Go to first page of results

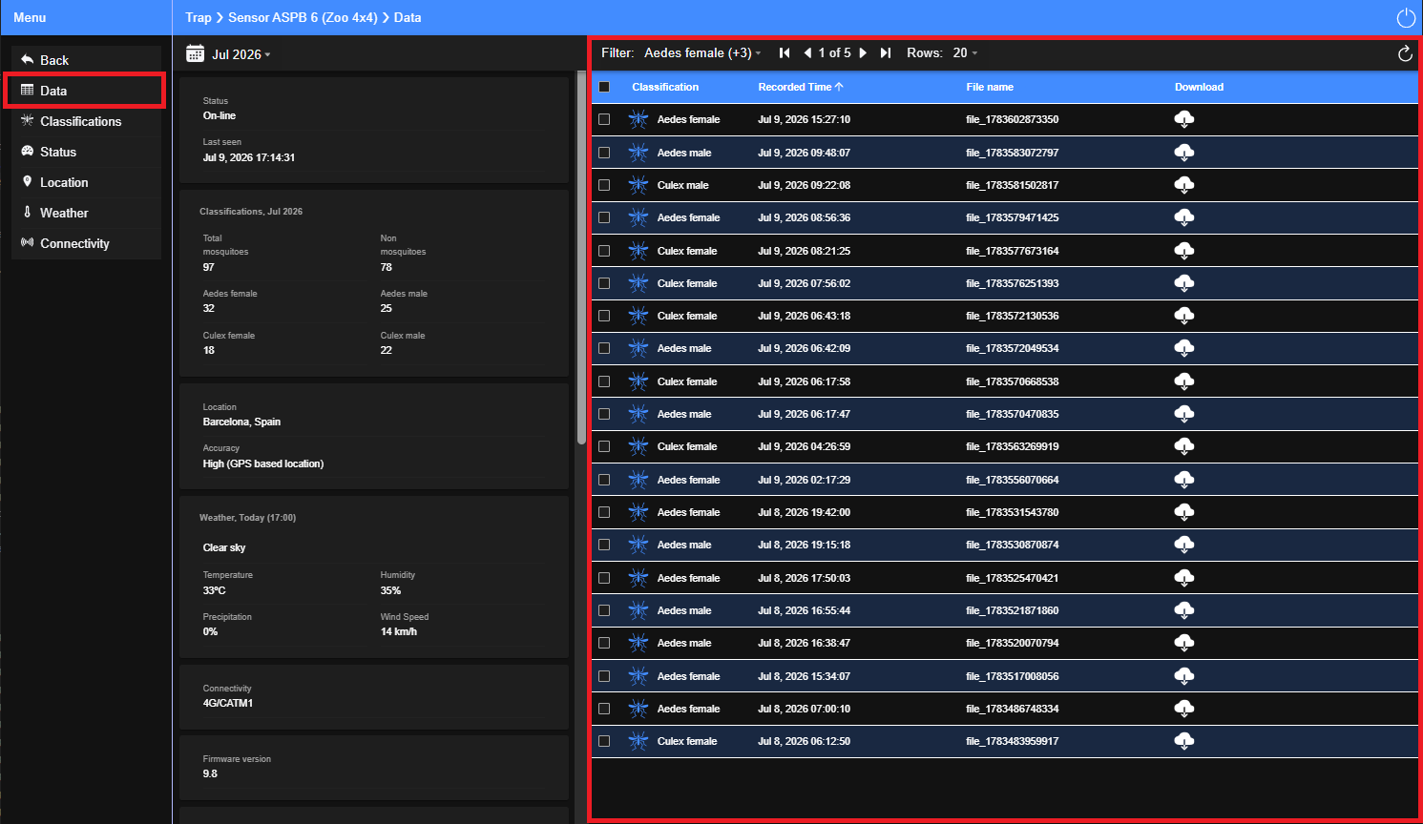coord(785,53)
